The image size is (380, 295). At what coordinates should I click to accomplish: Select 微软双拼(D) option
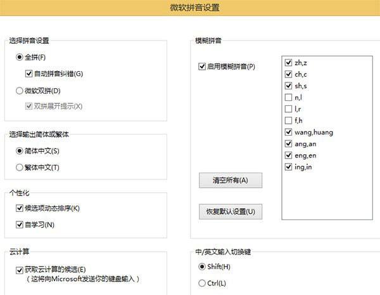pyautogui.click(x=20, y=90)
